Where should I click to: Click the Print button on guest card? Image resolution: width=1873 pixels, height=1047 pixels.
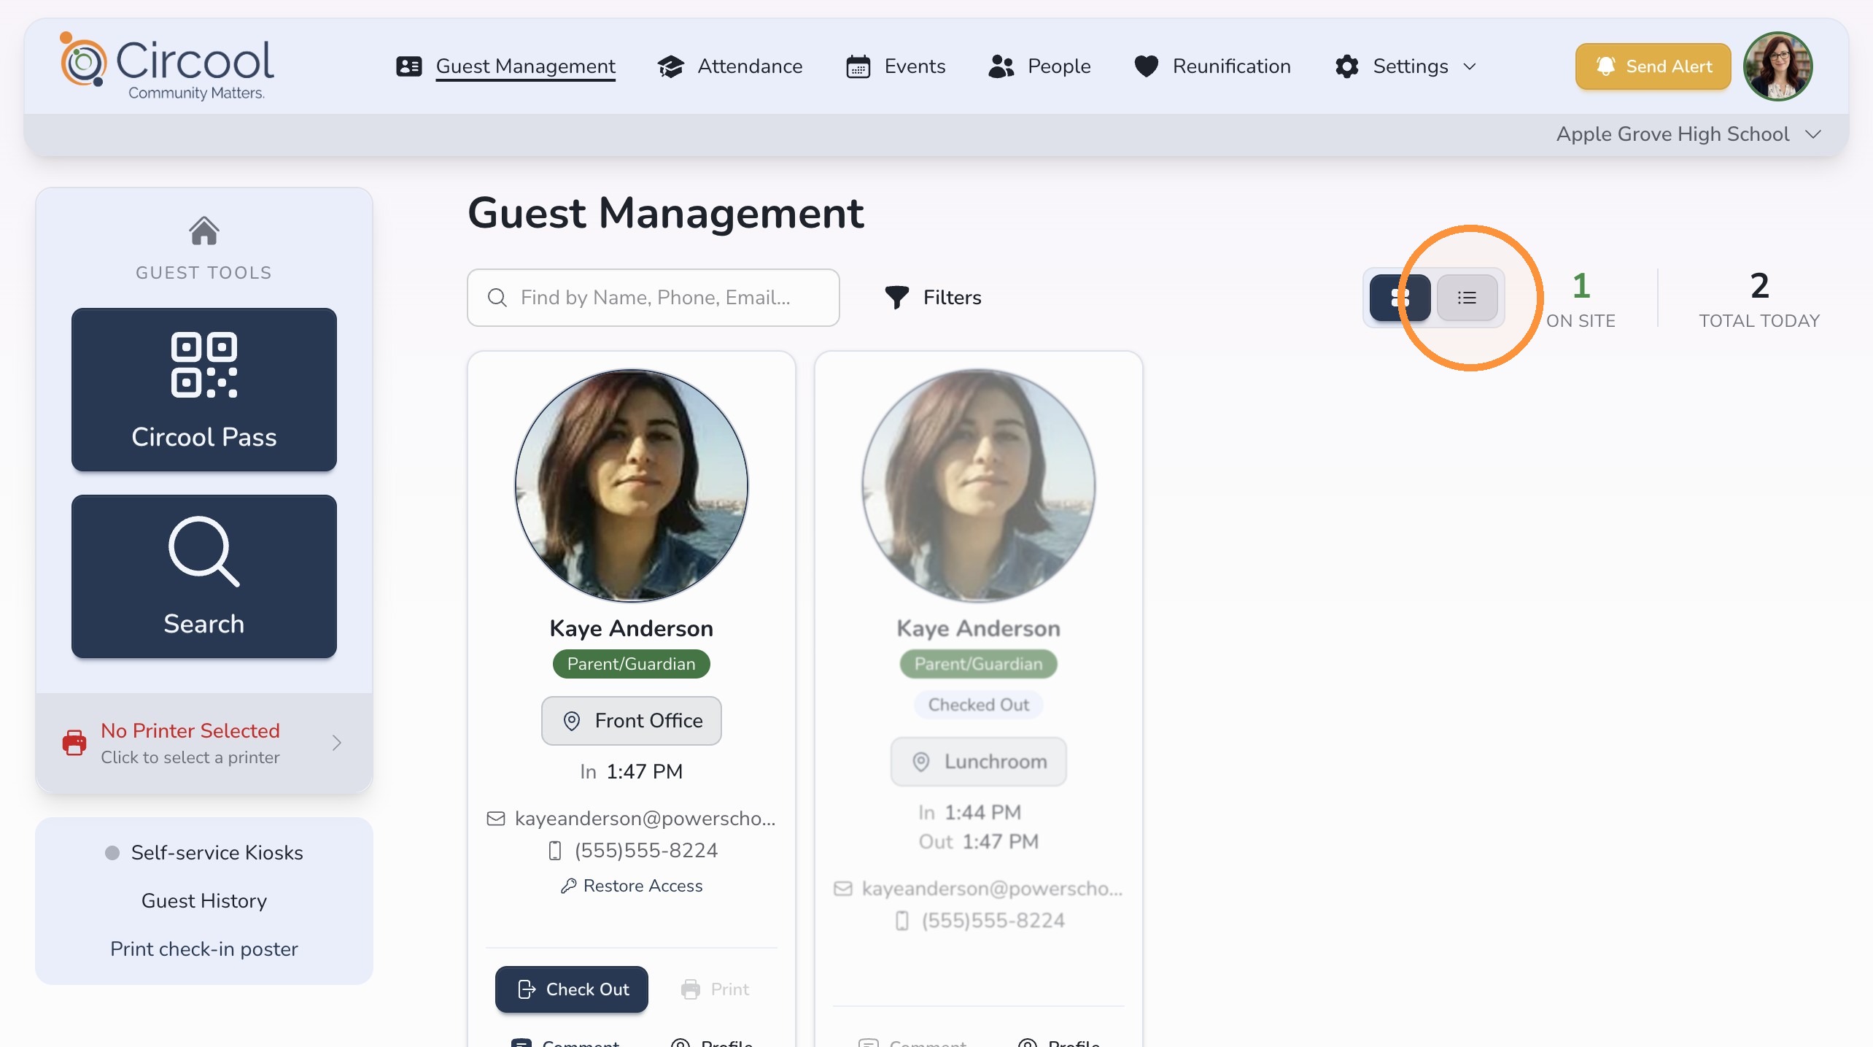click(x=715, y=989)
